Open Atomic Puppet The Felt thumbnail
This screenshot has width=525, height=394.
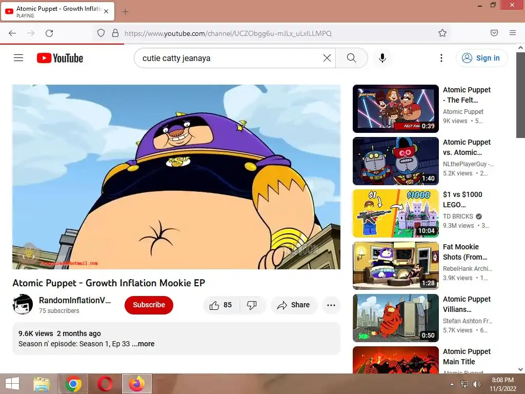pos(396,109)
